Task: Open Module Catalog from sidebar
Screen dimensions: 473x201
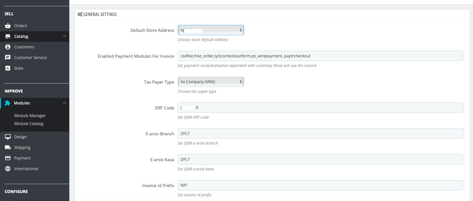Action: [x=29, y=124]
